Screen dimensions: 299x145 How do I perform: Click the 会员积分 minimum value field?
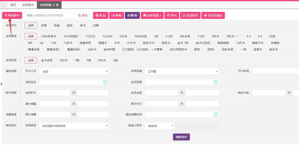click(55, 93)
